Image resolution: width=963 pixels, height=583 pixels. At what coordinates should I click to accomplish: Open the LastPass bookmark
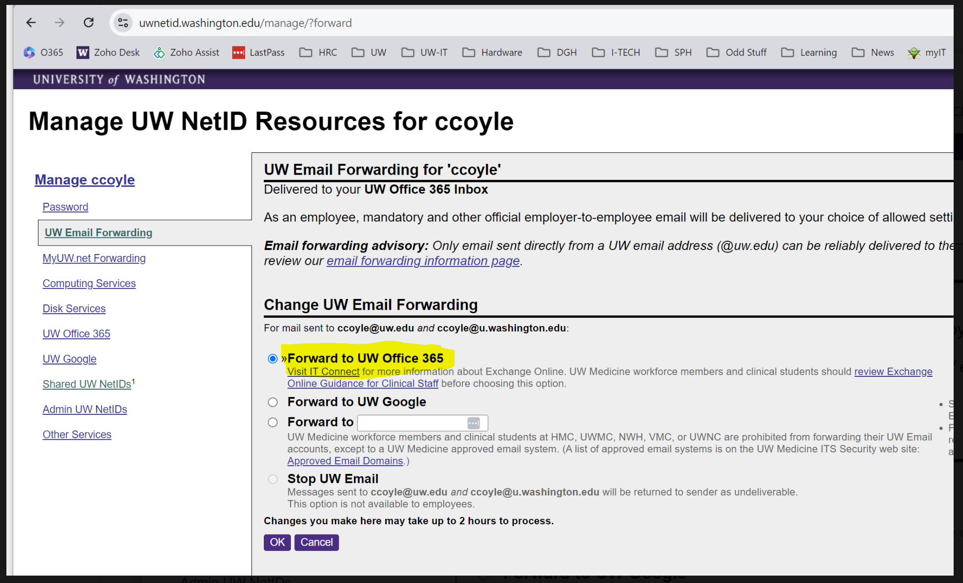(x=258, y=52)
